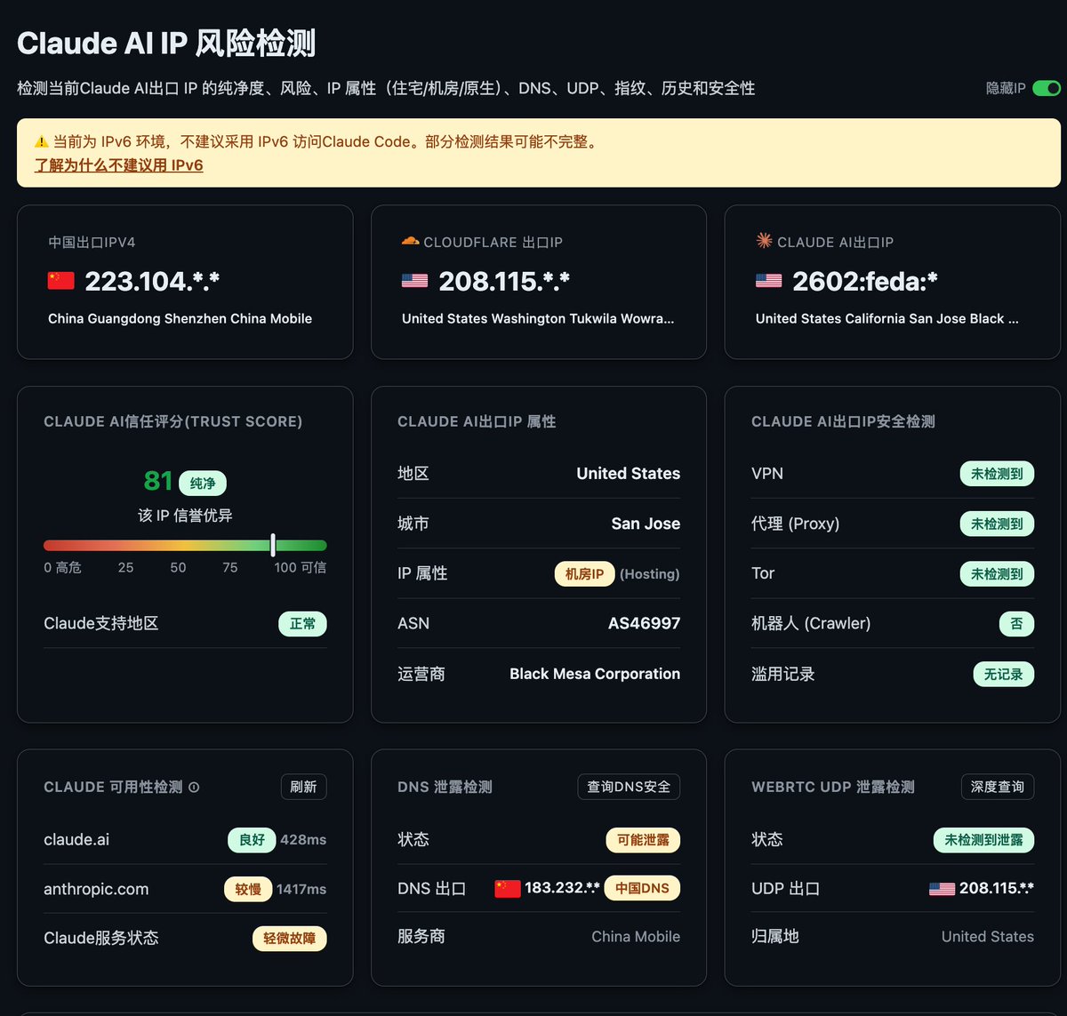
Task: Click the 1417ms latency value
Action: pyautogui.click(x=301, y=889)
